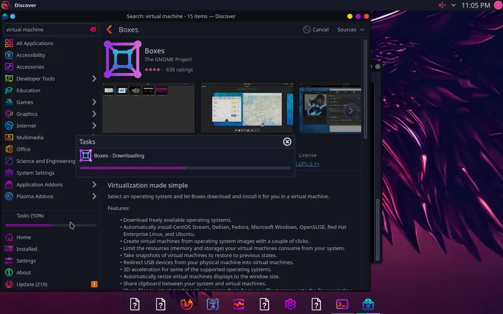The height and width of the screenshot is (314, 503).
Task: Expand Internet subcategories arrow
Action: tap(94, 126)
